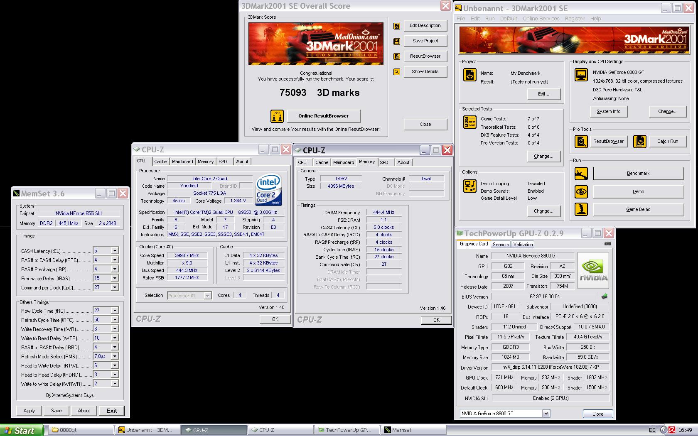Open the 8800gt folder in taskbar

click(81, 430)
